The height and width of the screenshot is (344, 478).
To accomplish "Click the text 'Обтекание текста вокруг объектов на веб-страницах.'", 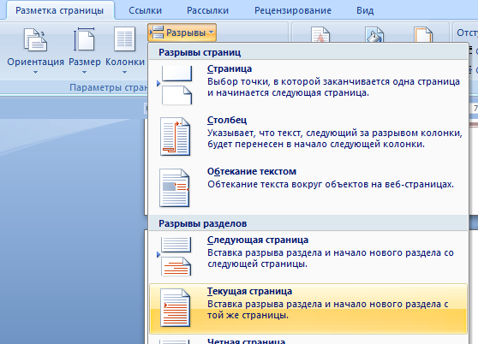I will pyautogui.click(x=331, y=184).
